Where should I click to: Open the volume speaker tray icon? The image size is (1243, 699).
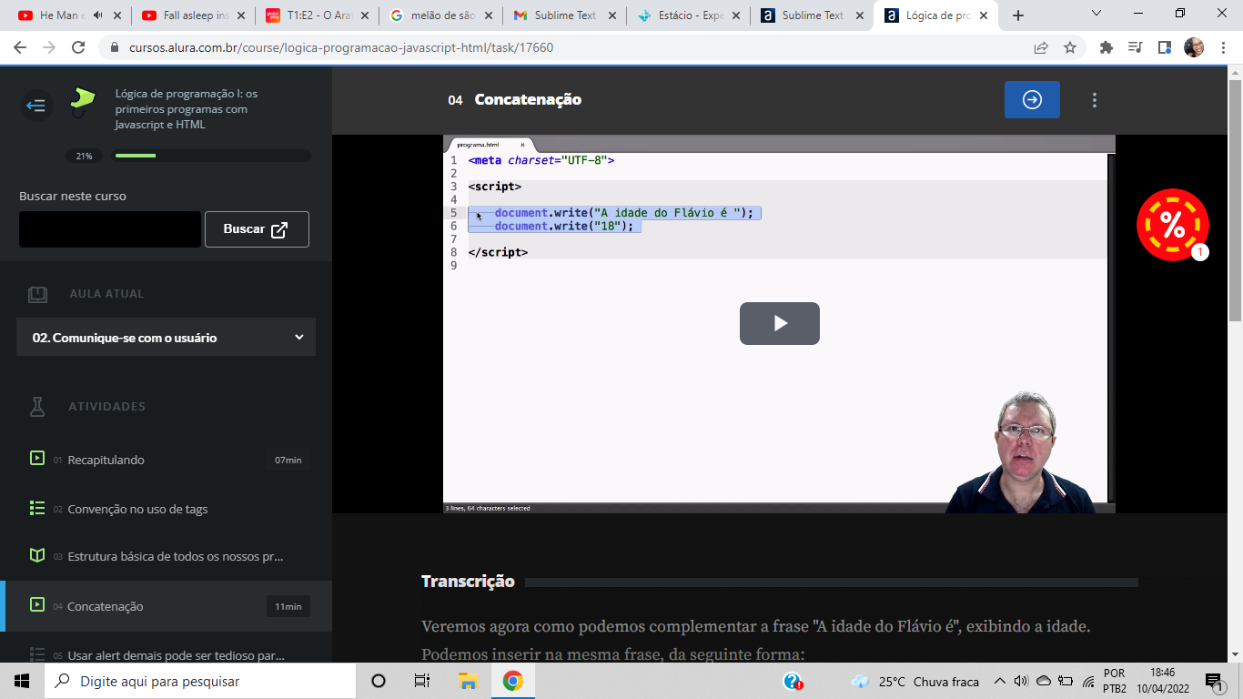pyautogui.click(x=1021, y=681)
